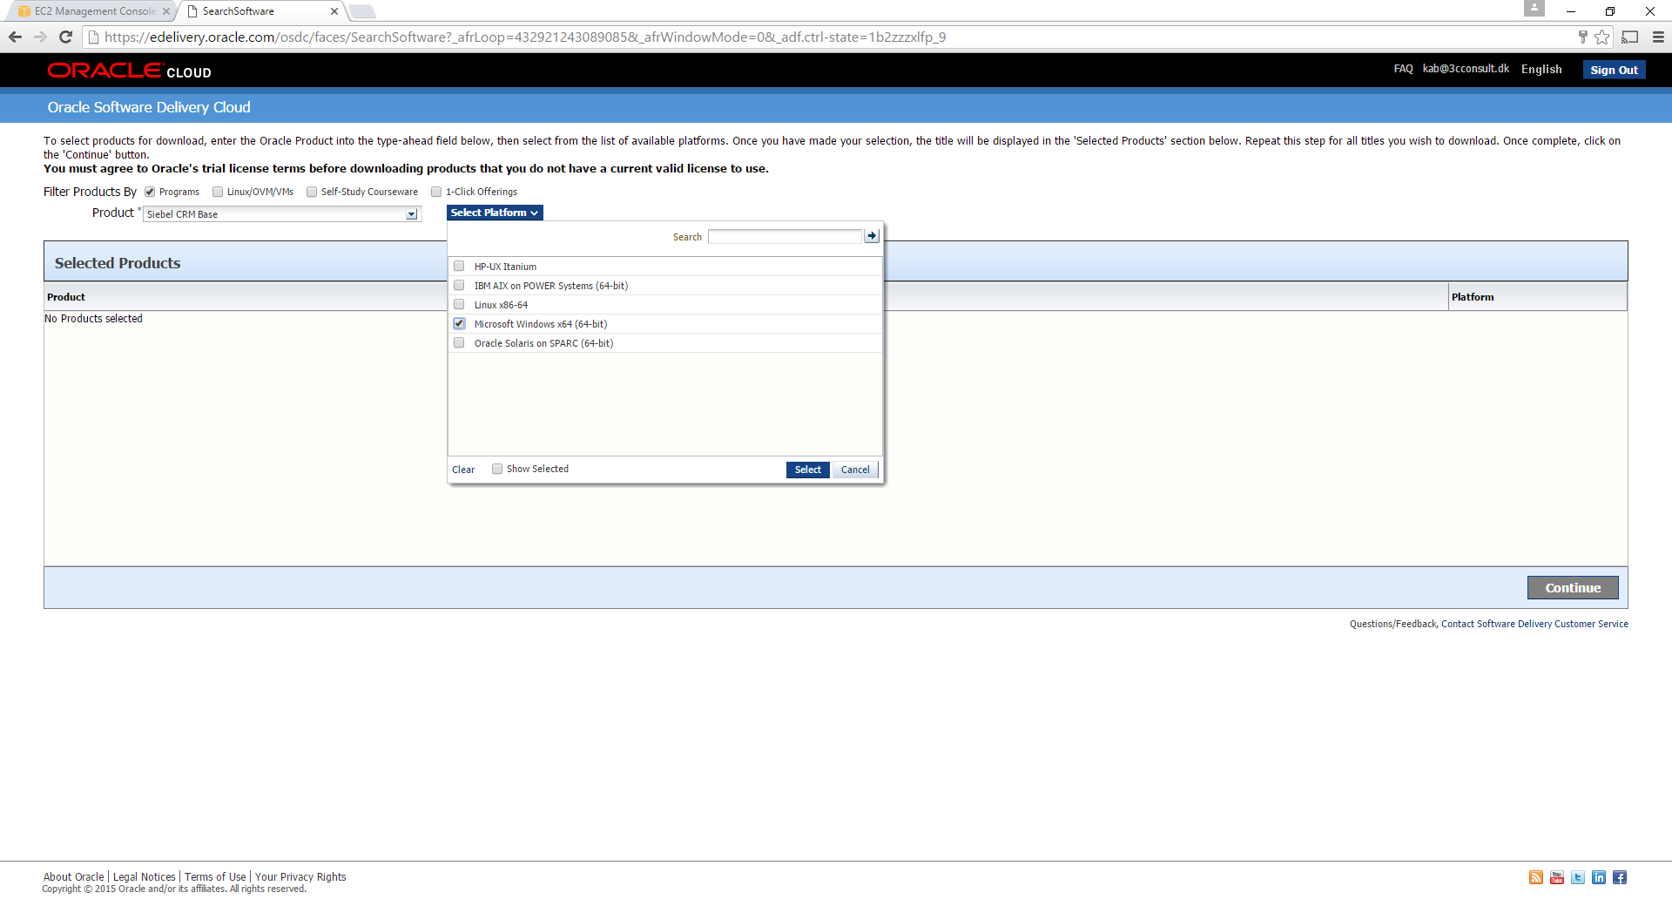Screen dimensions: 1672x906
Task: Click the Oracle Cloud logo
Action: [x=129, y=71]
